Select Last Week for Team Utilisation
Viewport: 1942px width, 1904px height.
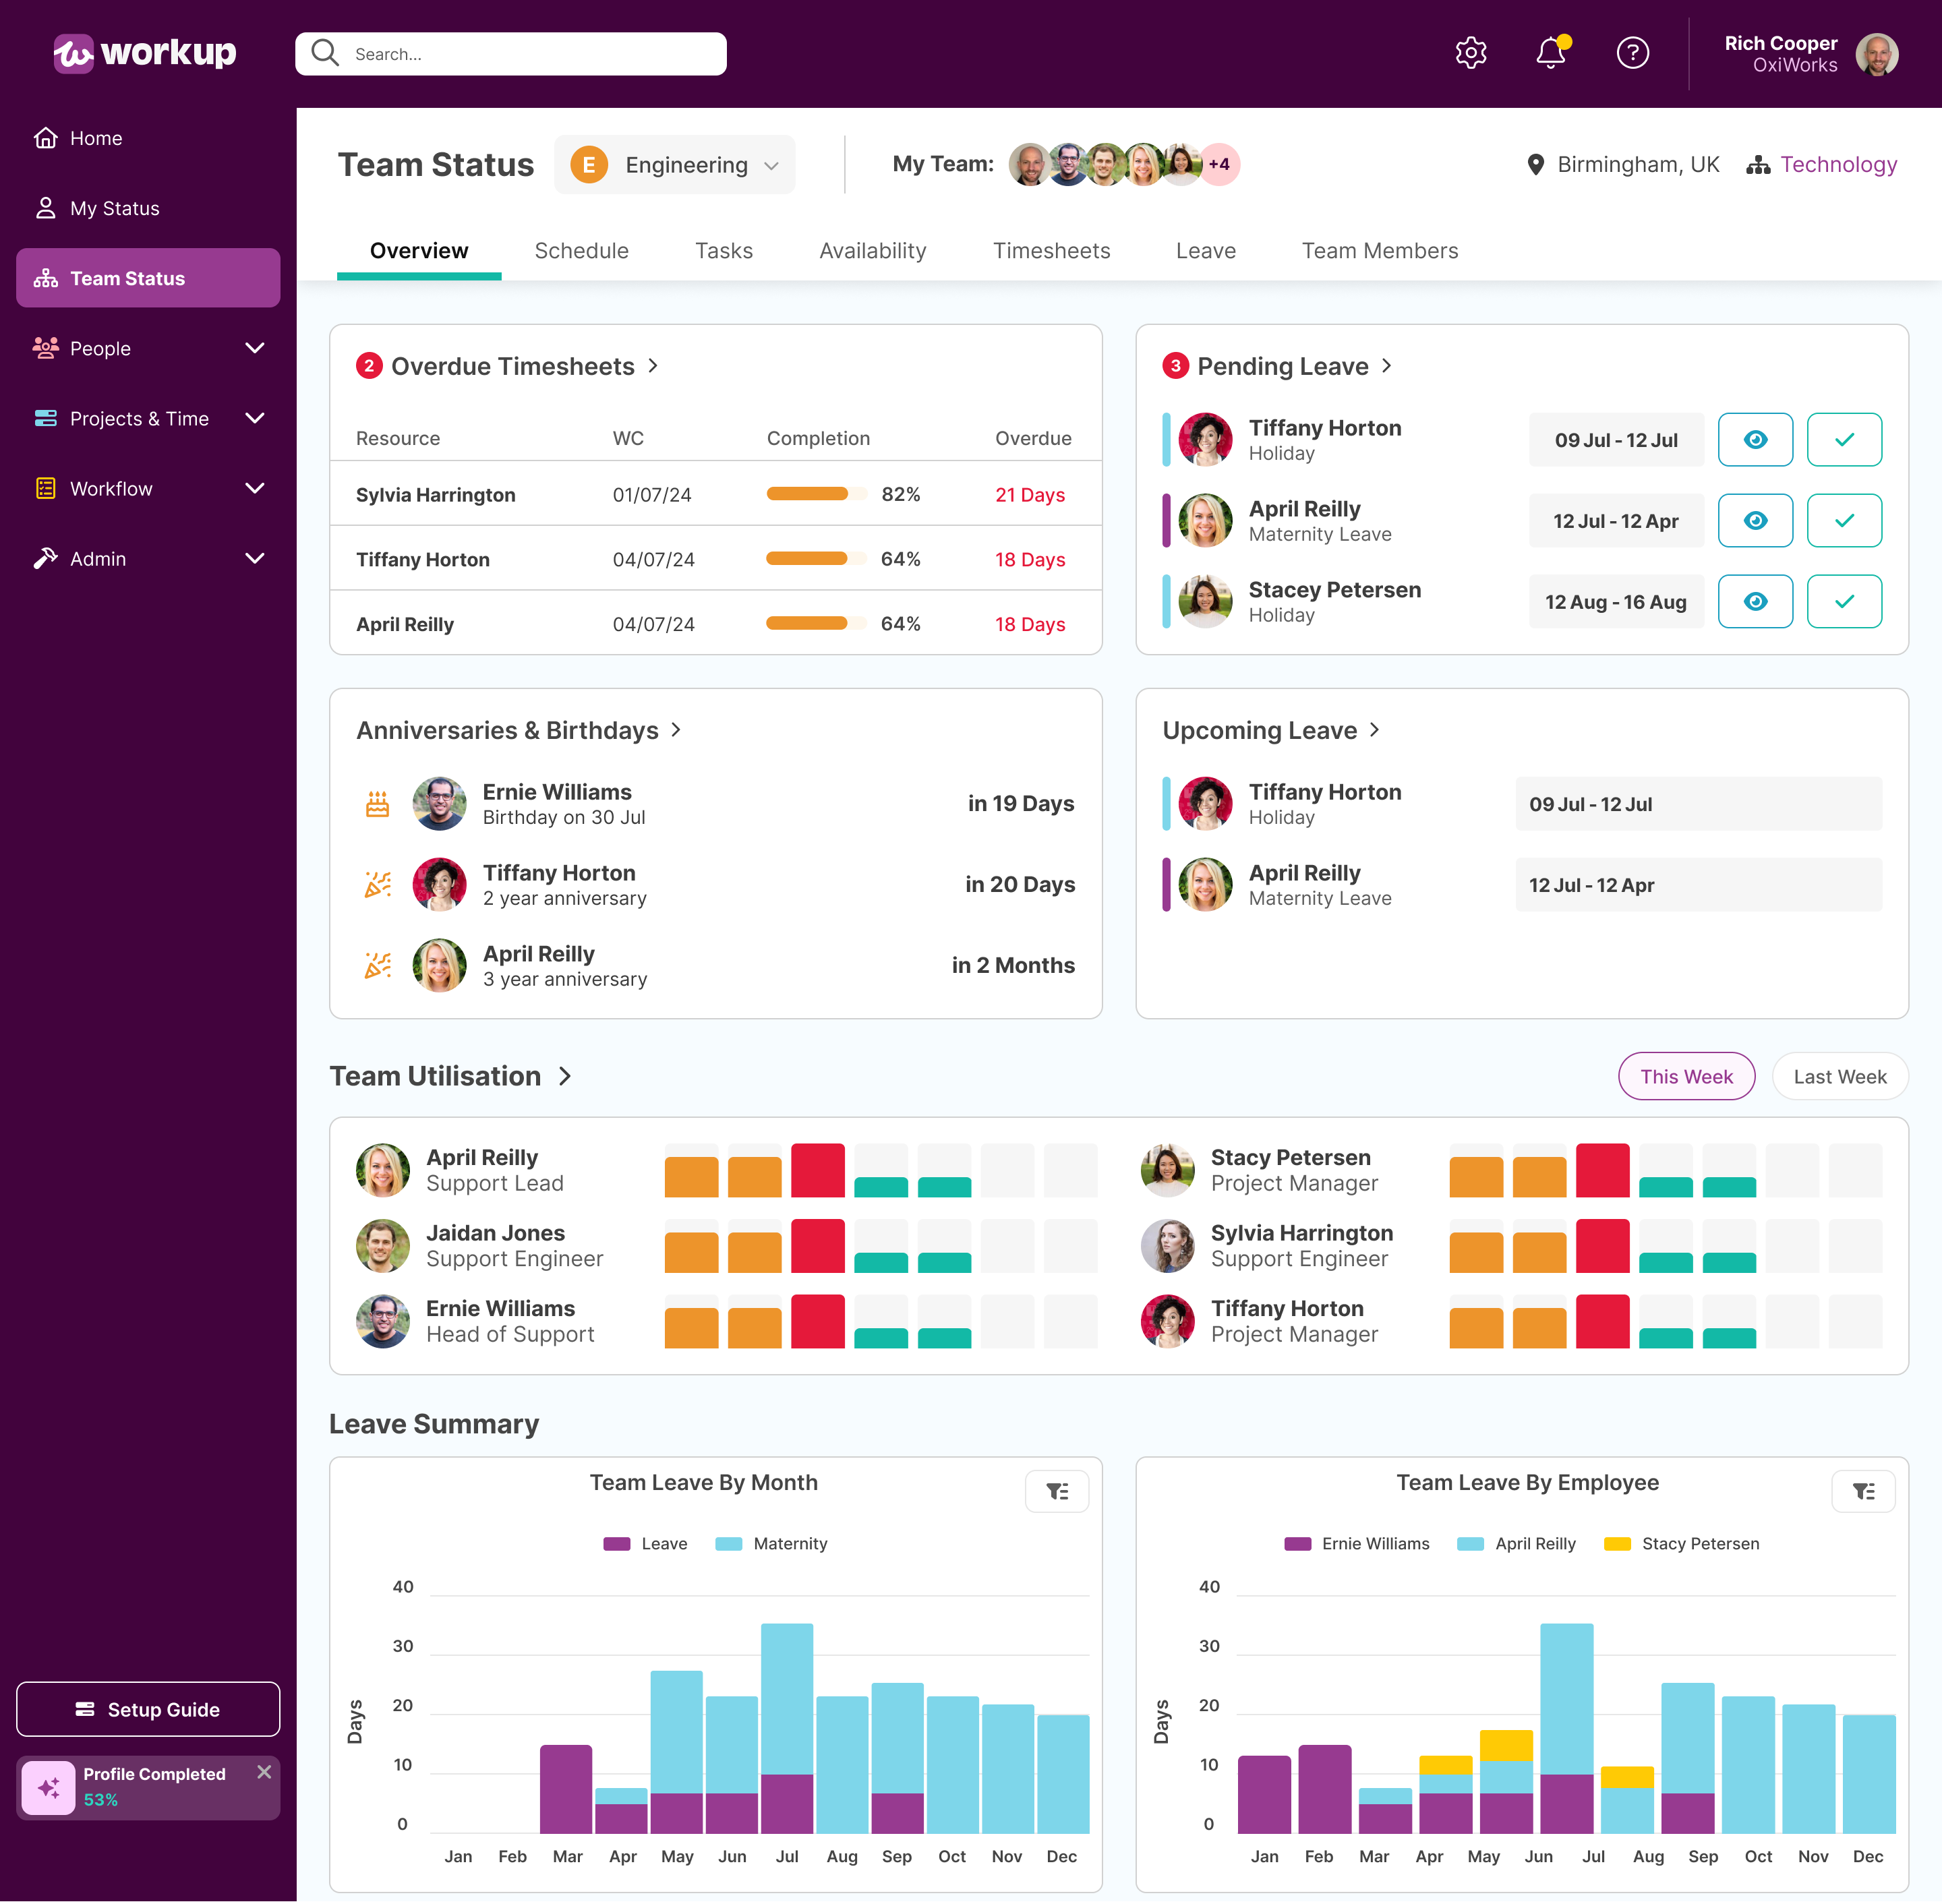point(1839,1076)
